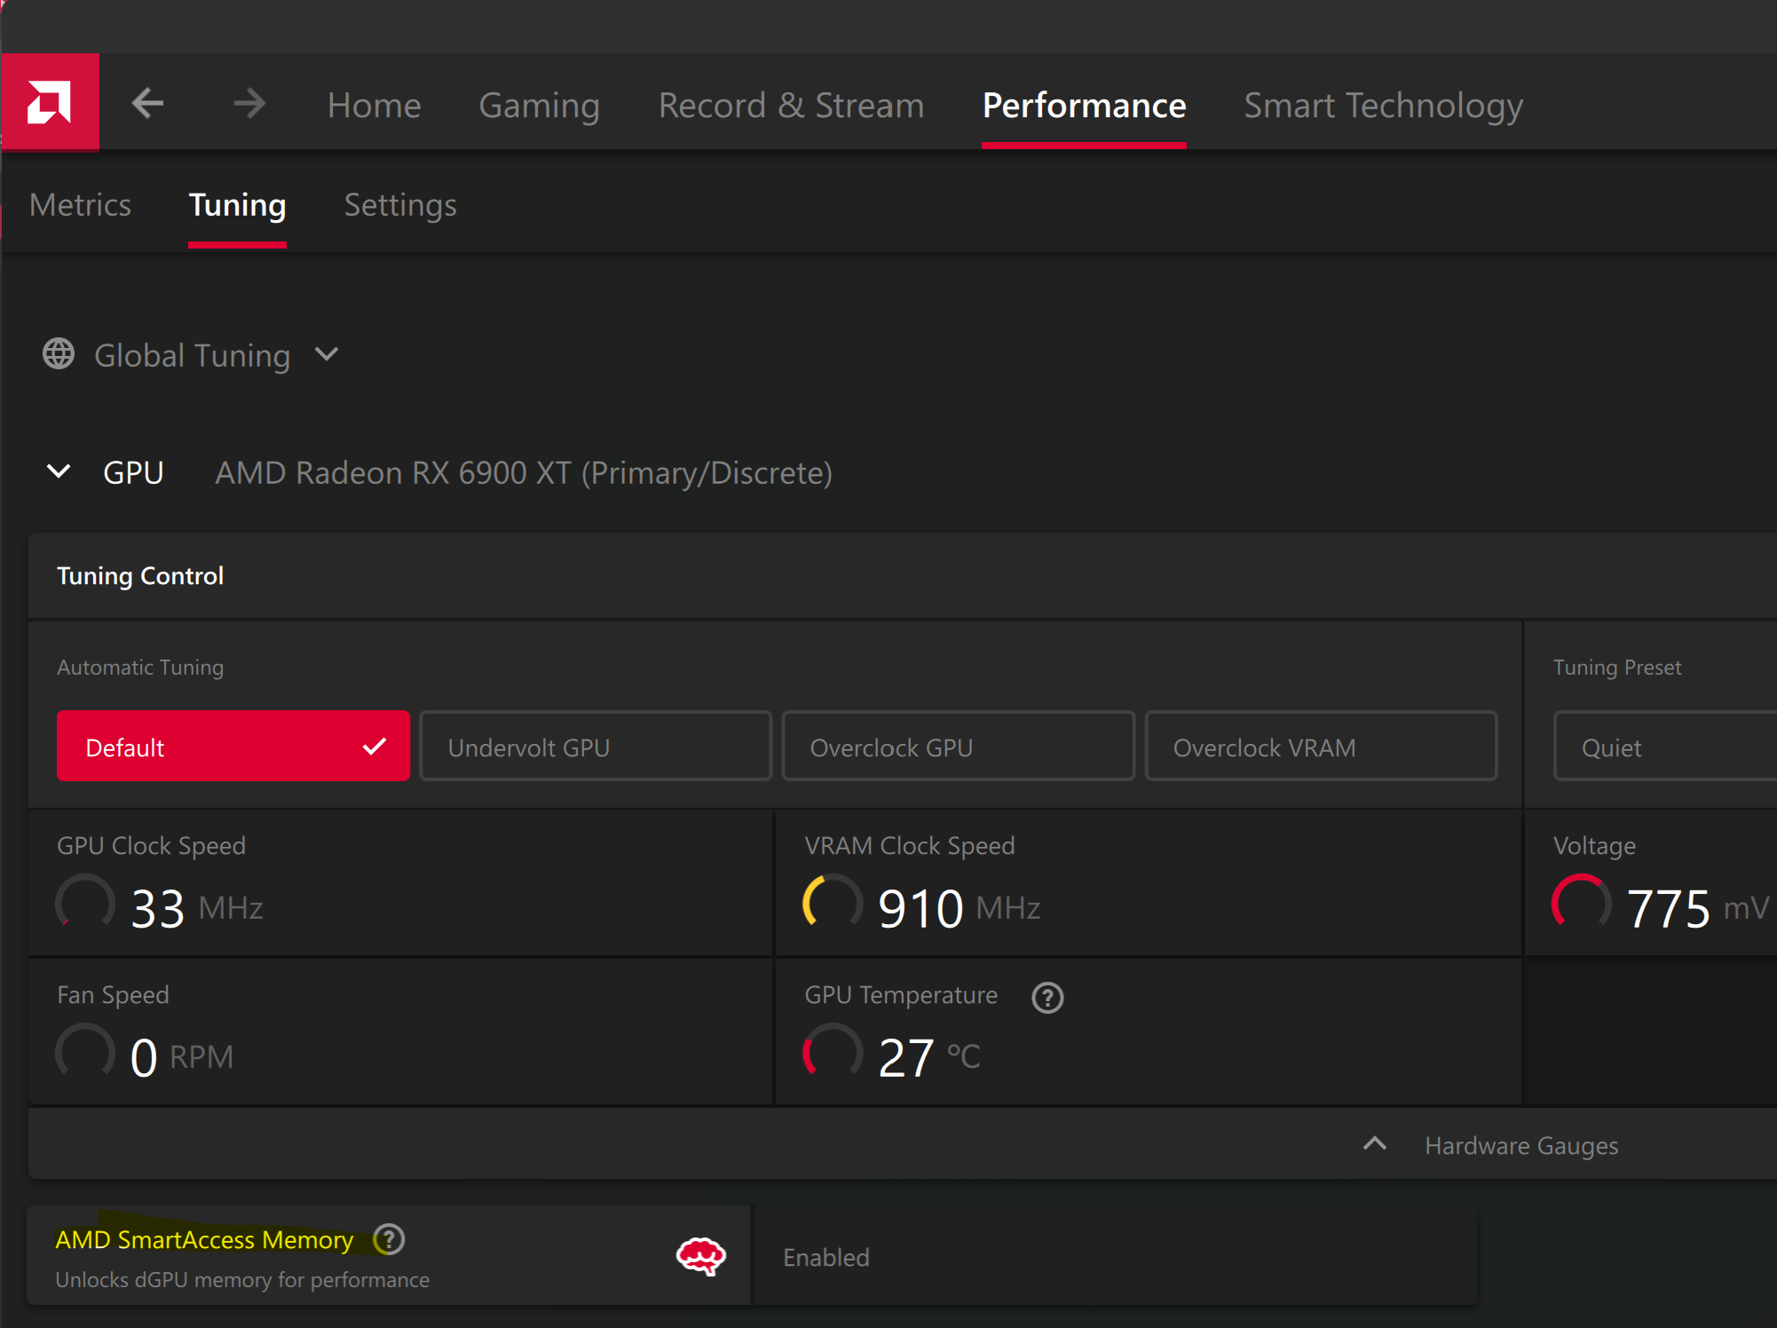This screenshot has height=1328, width=1777.
Task: Open the Smart Technology tab
Action: (1383, 105)
